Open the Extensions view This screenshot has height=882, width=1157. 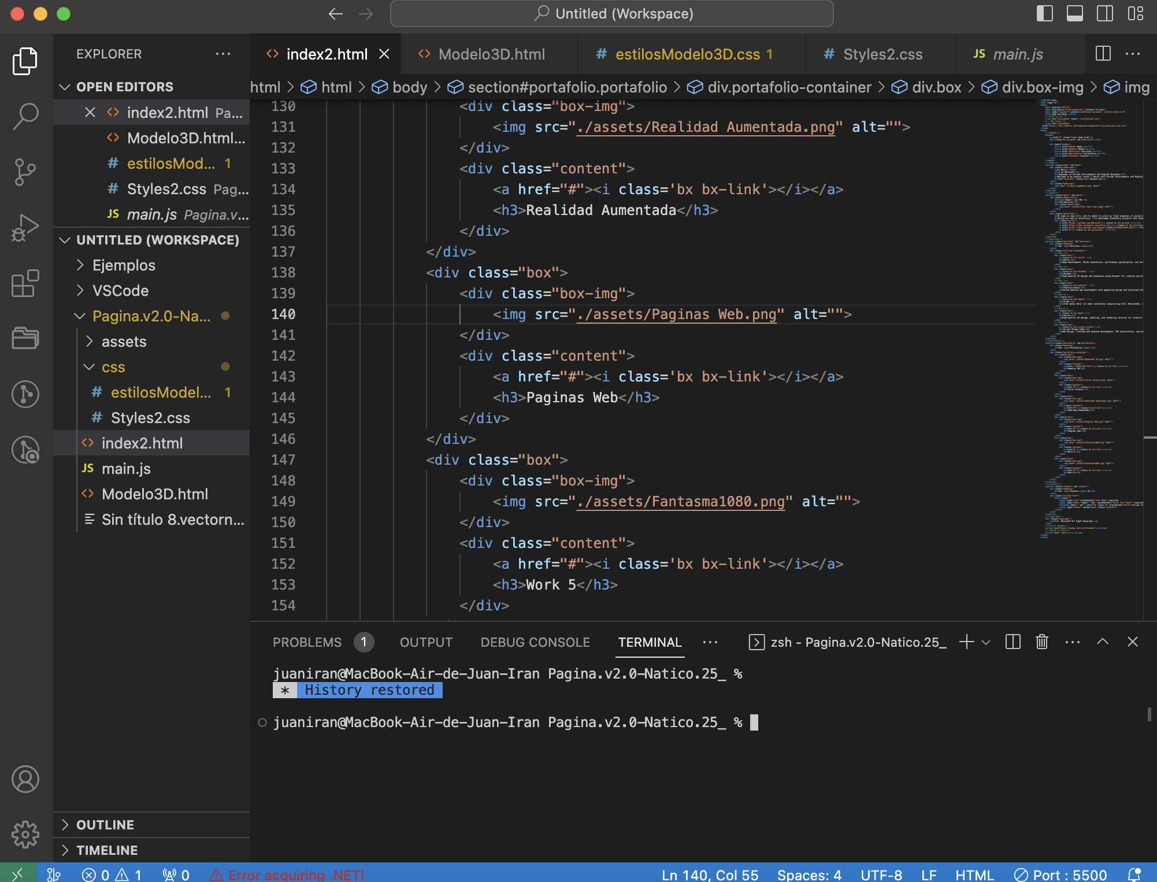(25, 283)
